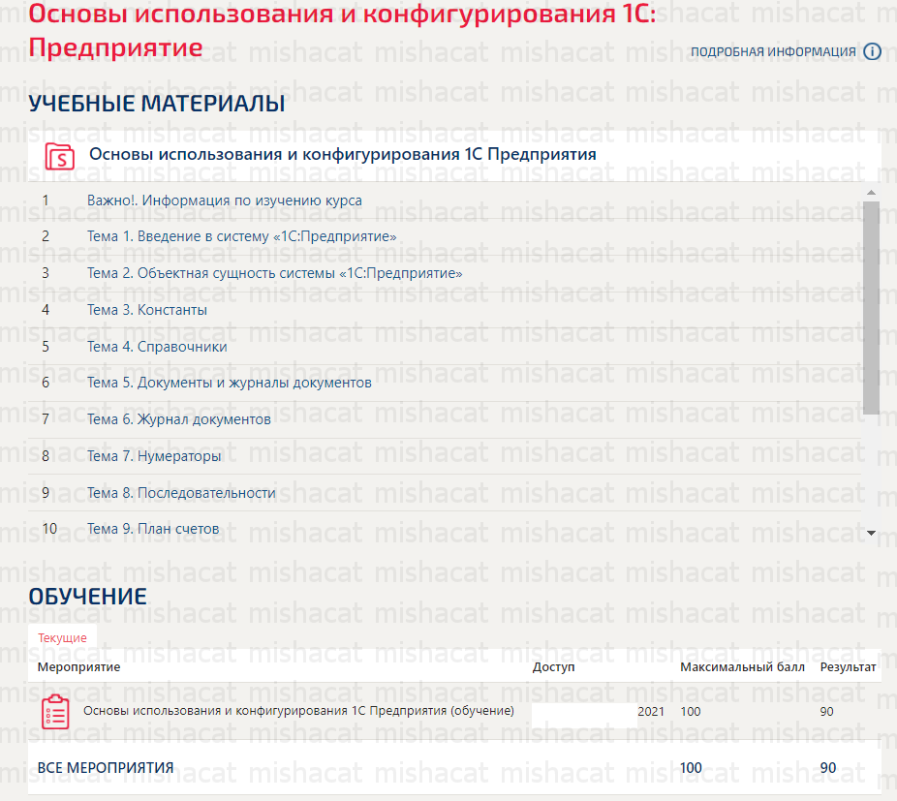This screenshot has height=801, width=897.
Task: Select "Тема 3. Константы" lesson
Action: (147, 310)
